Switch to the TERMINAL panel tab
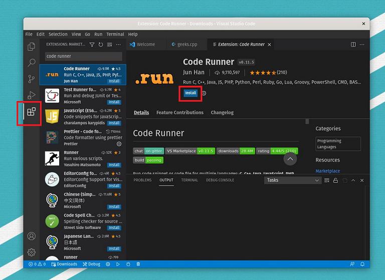 click(189, 180)
